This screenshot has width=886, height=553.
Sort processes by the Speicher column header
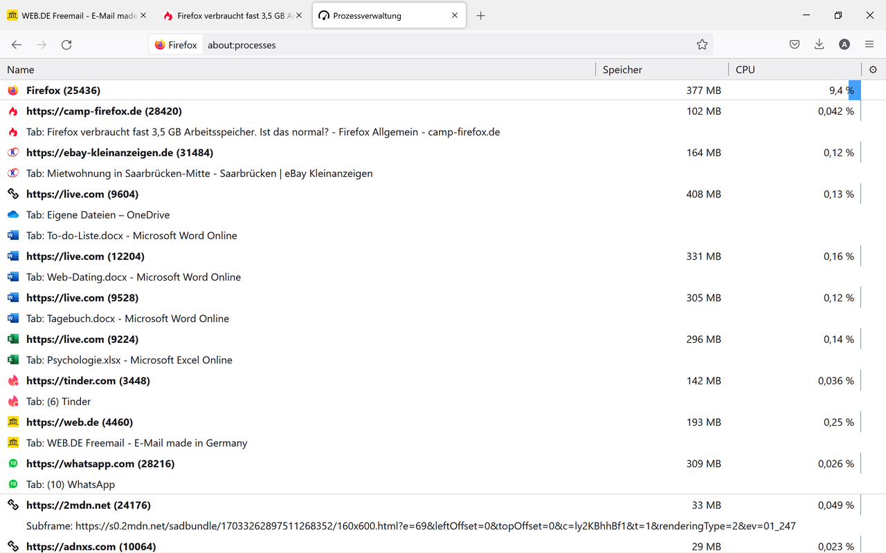(662, 70)
